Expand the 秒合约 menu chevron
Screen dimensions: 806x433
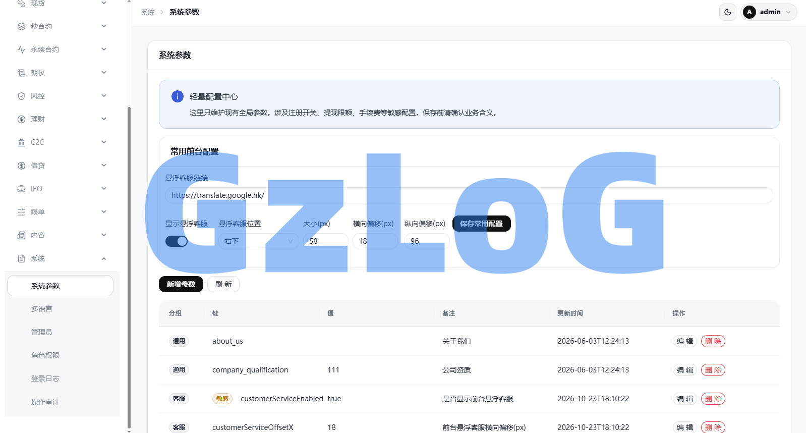click(x=104, y=26)
